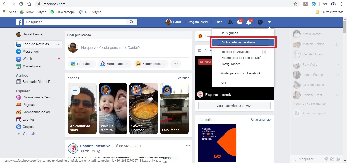Open chat settings gear icon
Image resolution: width=347 pixels, height=164 pixels.
(x=326, y=159)
